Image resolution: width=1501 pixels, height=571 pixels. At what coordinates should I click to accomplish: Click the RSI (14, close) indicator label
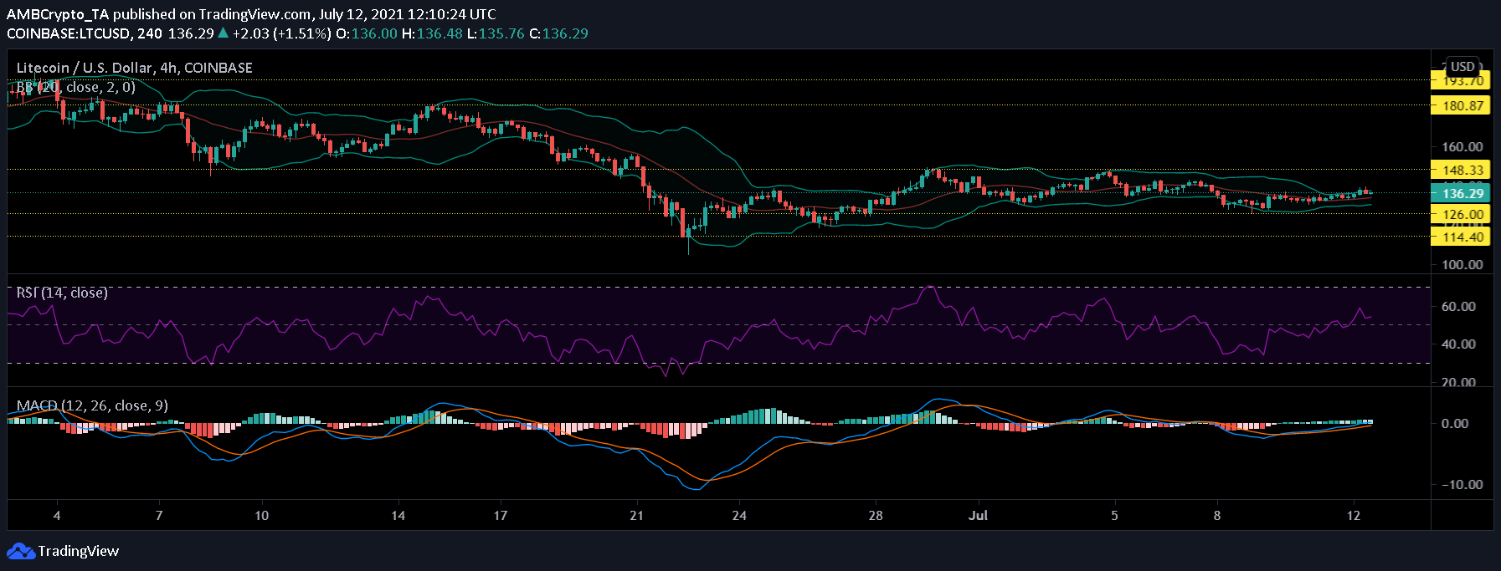[62, 293]
